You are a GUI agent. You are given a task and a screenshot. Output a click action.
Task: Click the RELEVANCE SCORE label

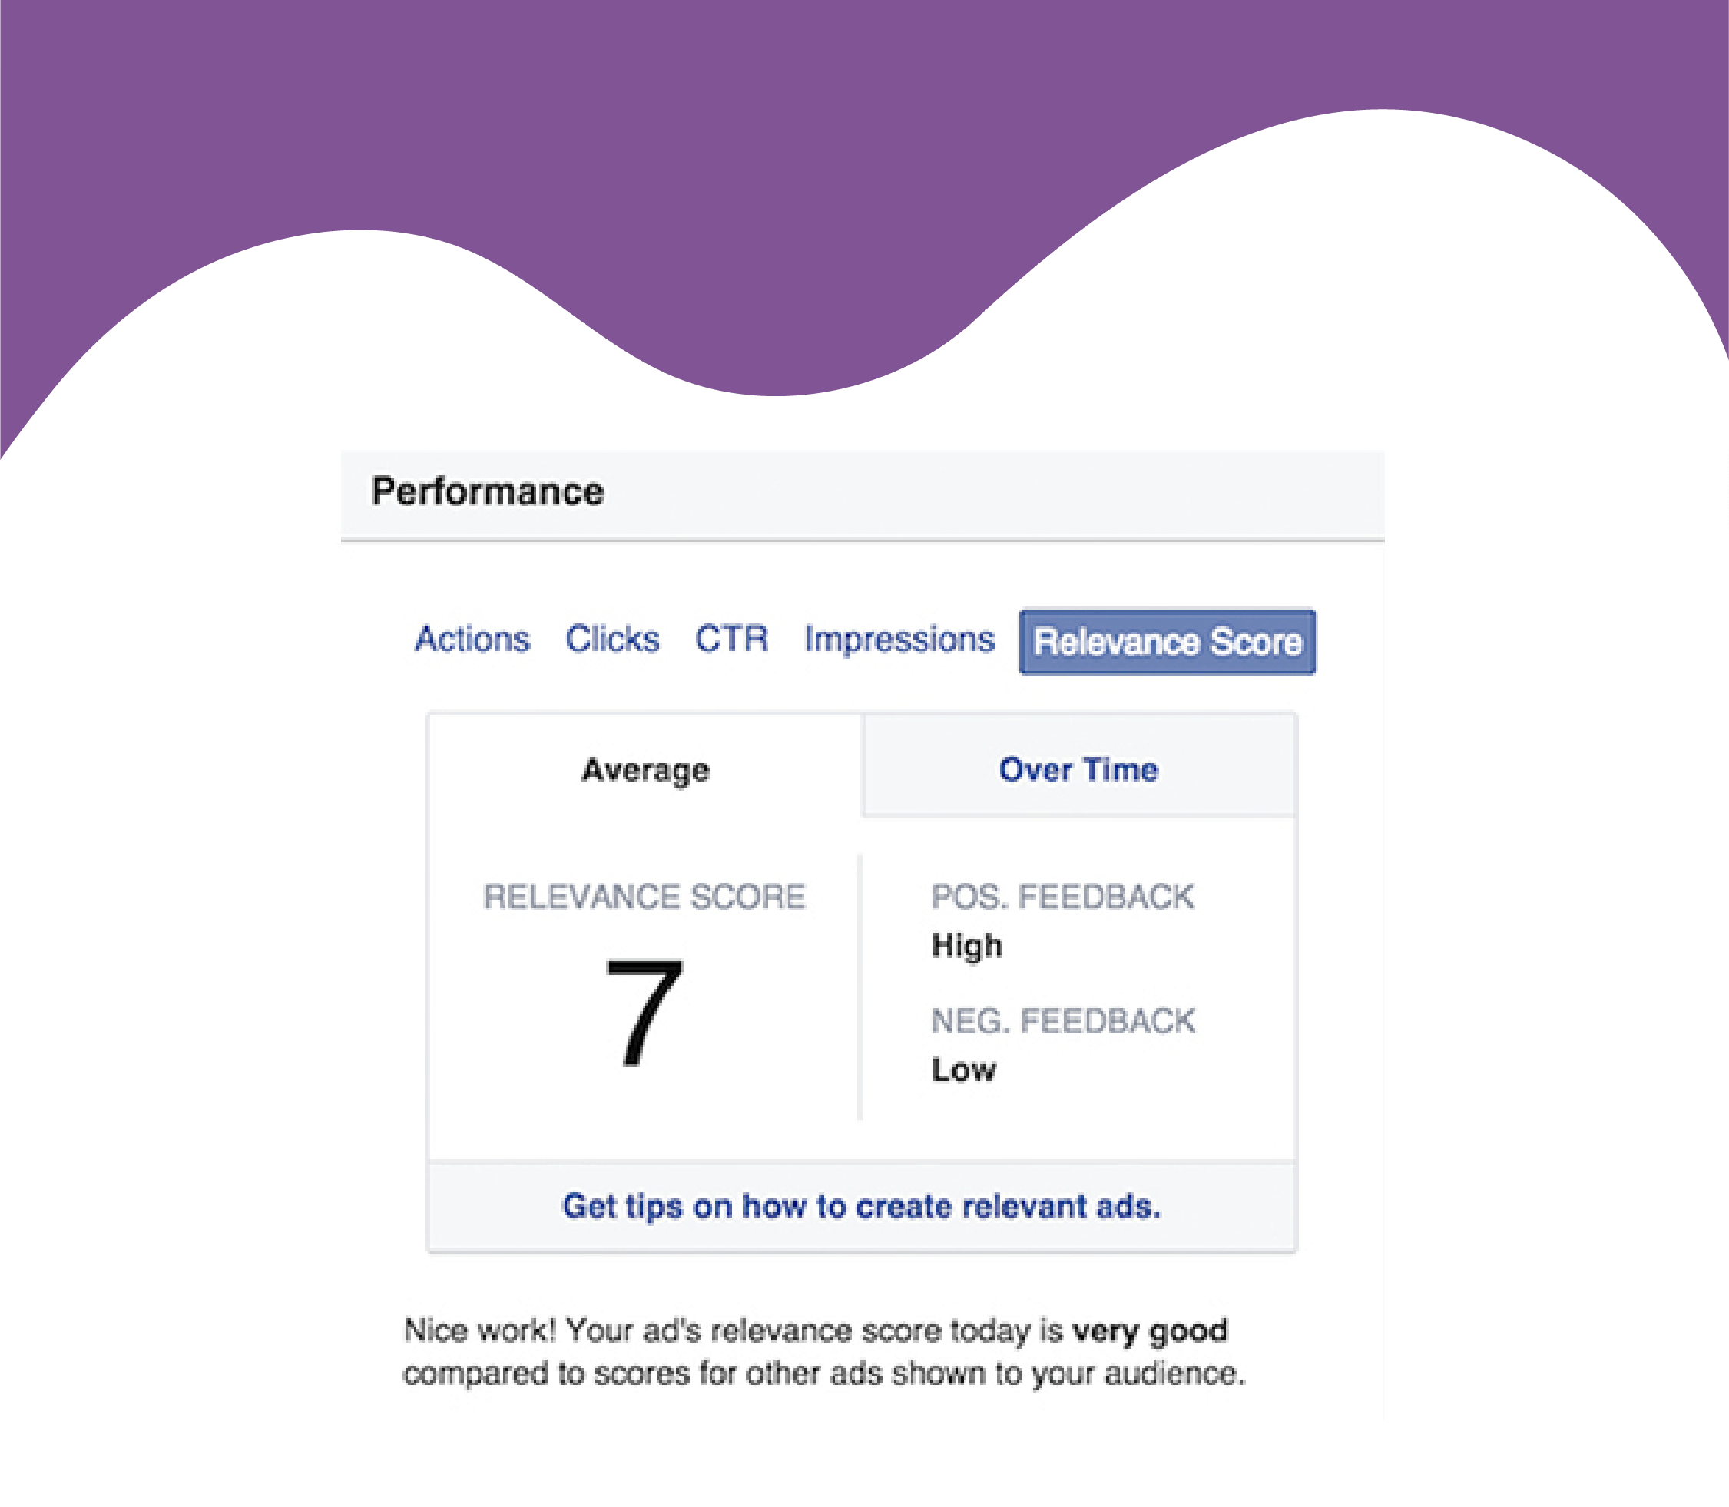pos(644,897)
